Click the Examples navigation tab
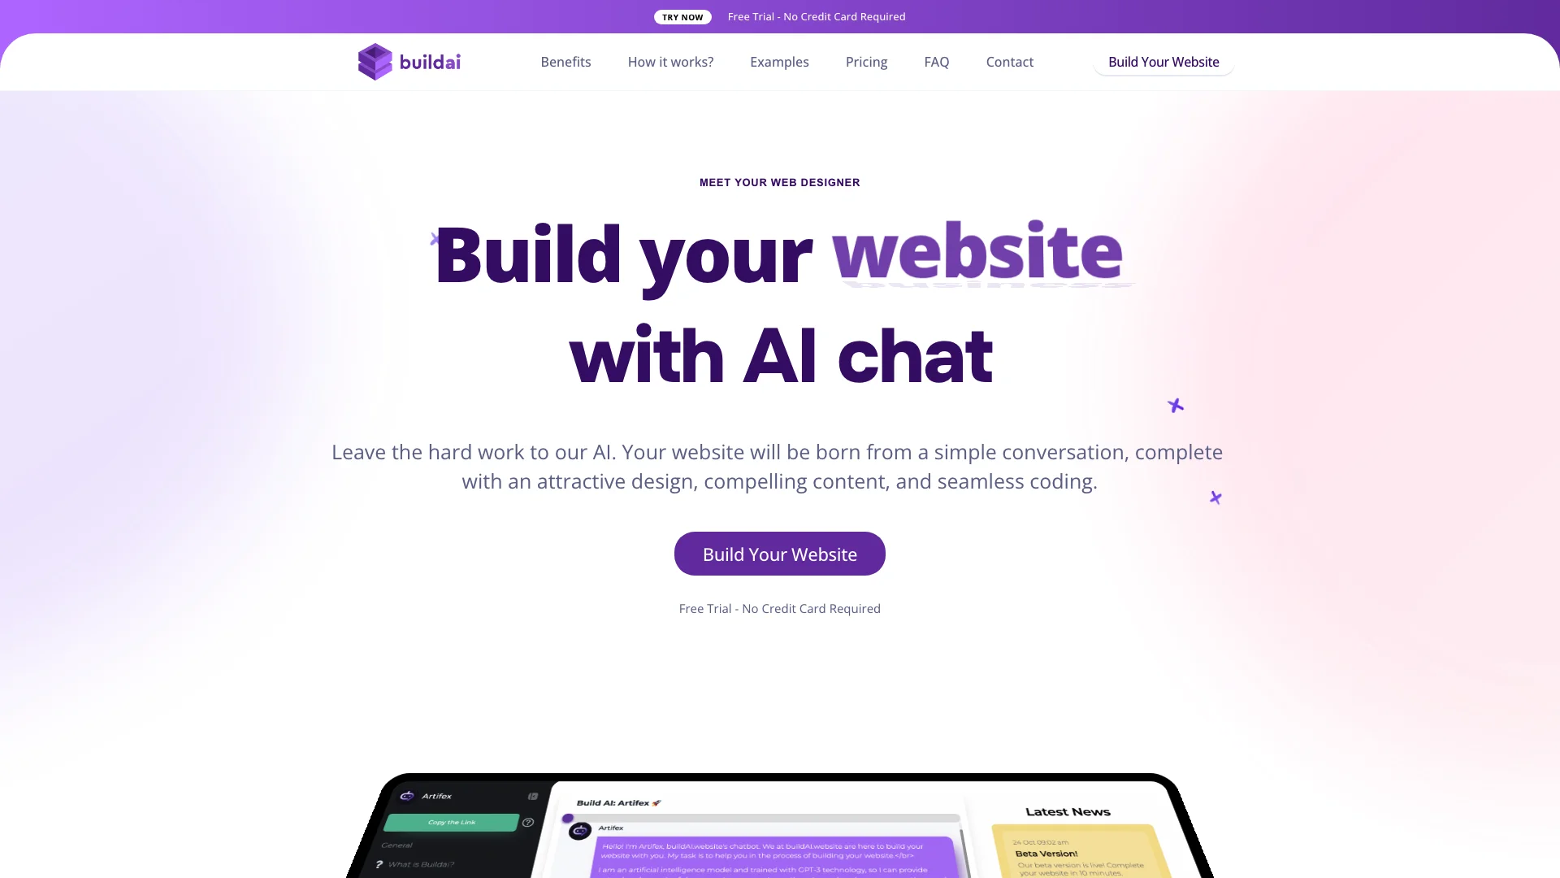The height and width of the screenshot is (878, 1560). click(x=779, y=61)
